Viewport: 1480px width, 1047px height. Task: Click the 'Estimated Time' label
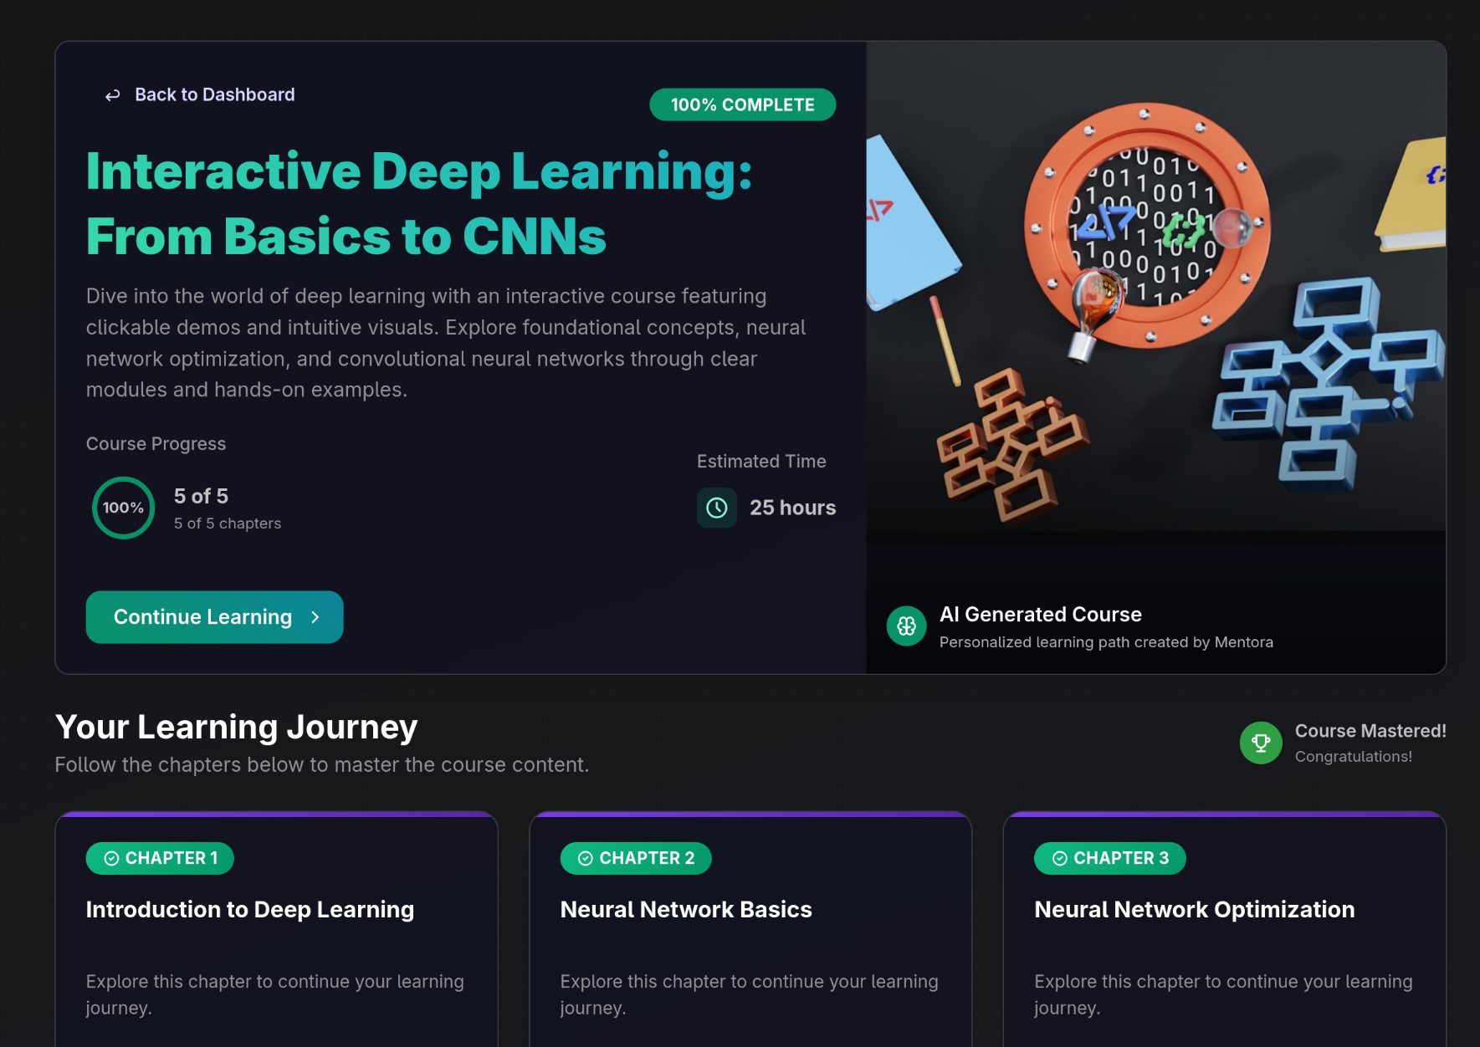point(761,462)
